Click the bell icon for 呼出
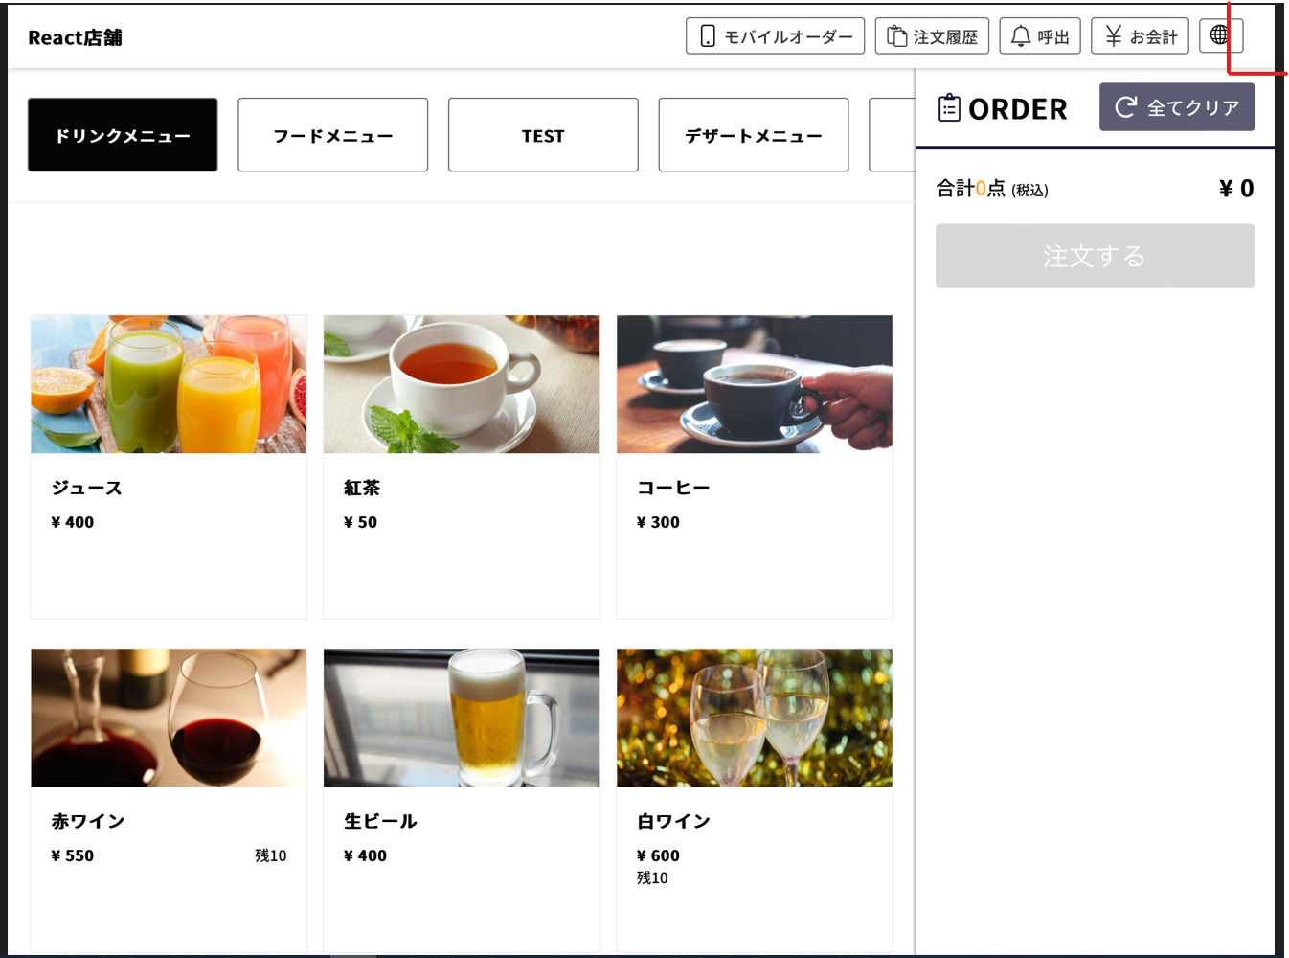Screen dimensions: 1289x958 coord(1021,36)
